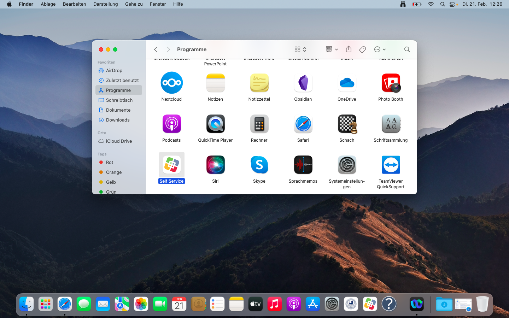Click the date and time display

(482, 4)
